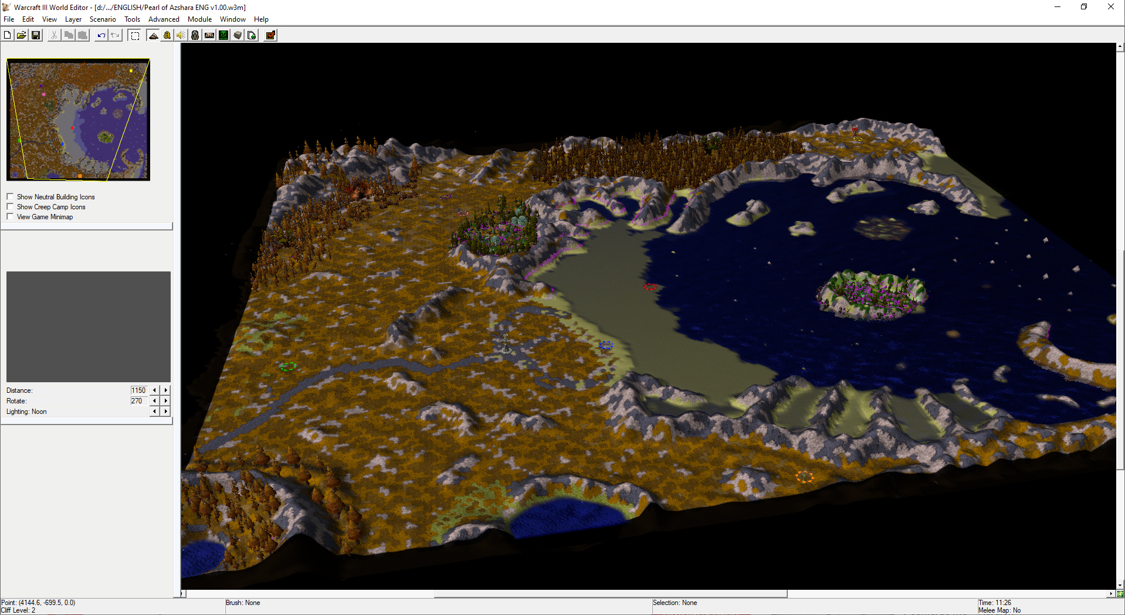The width and height of the screenshot is (1125, 615).
Task: Enable Show Creep Camp Icons
Action: pos(10,206)
